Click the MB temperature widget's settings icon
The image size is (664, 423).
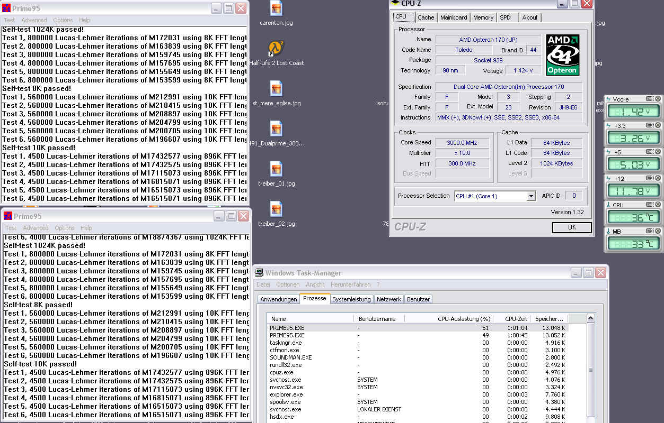click(650, 231)
